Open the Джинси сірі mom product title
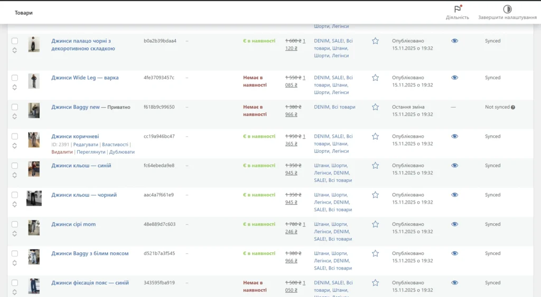 73,224
